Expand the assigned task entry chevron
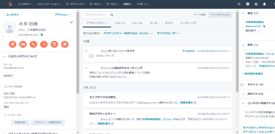The image size is (275, 134). 86,51
